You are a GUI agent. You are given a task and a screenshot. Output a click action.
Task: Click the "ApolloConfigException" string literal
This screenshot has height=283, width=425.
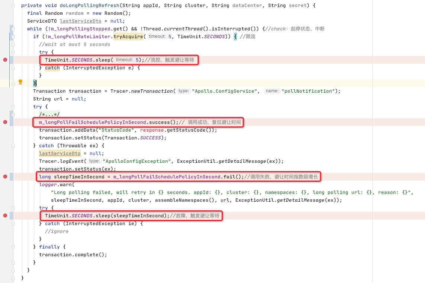pos(136,161)
